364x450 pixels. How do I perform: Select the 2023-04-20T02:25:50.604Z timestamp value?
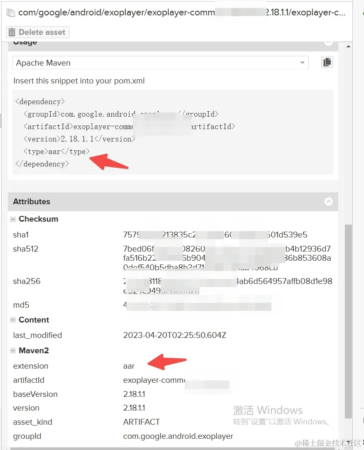[175, 335]
